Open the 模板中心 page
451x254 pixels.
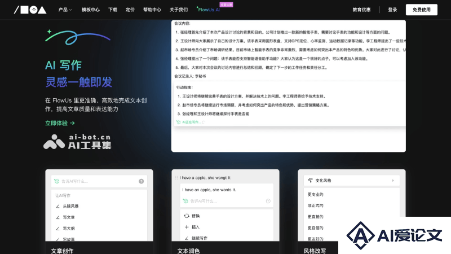point(91,10)
